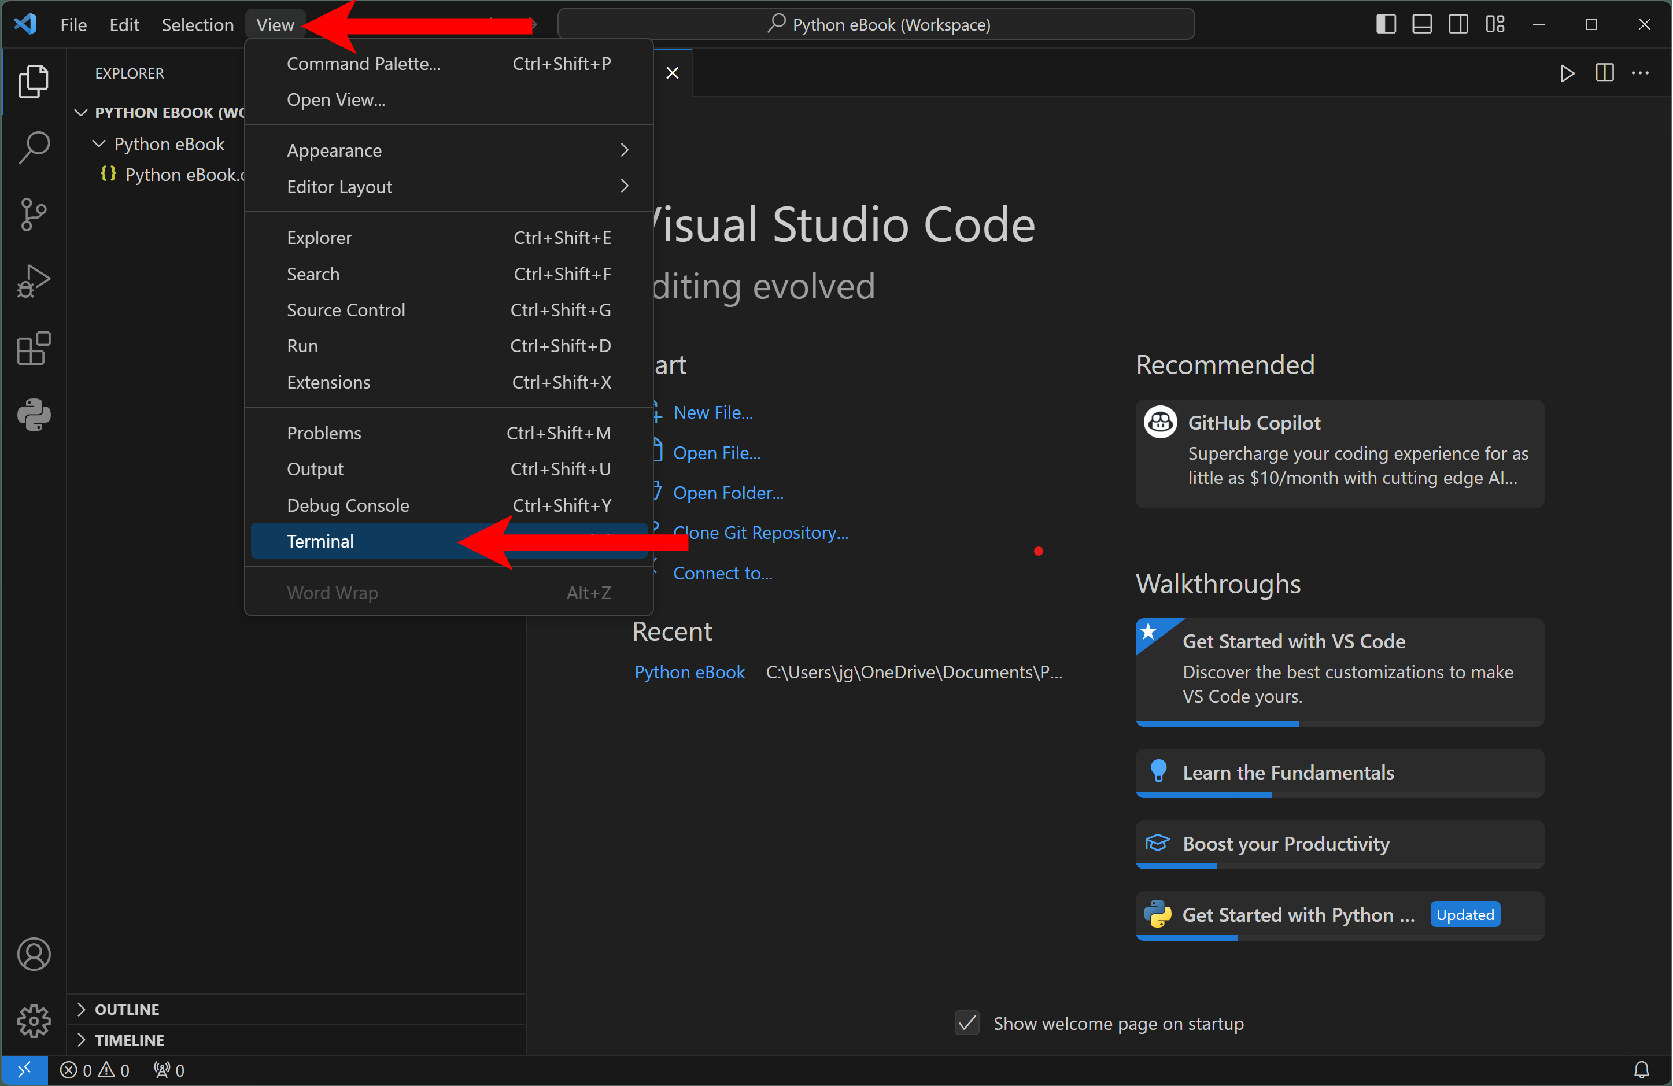Close the Welcome editor tab
The width and height of the screenshot is (1673, 1086).
[x=672, y=73]
